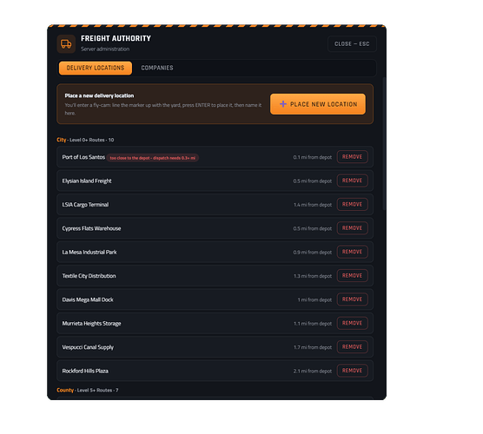Click '1.3 mi from depot' distance text

(313, 276)
